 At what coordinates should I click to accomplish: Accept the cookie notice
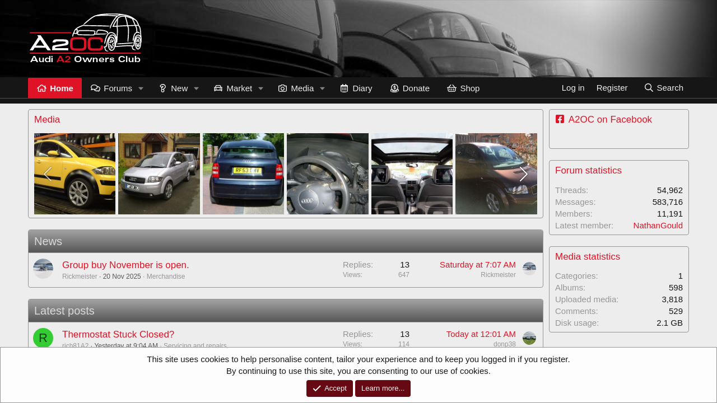(x=329, y=388)
